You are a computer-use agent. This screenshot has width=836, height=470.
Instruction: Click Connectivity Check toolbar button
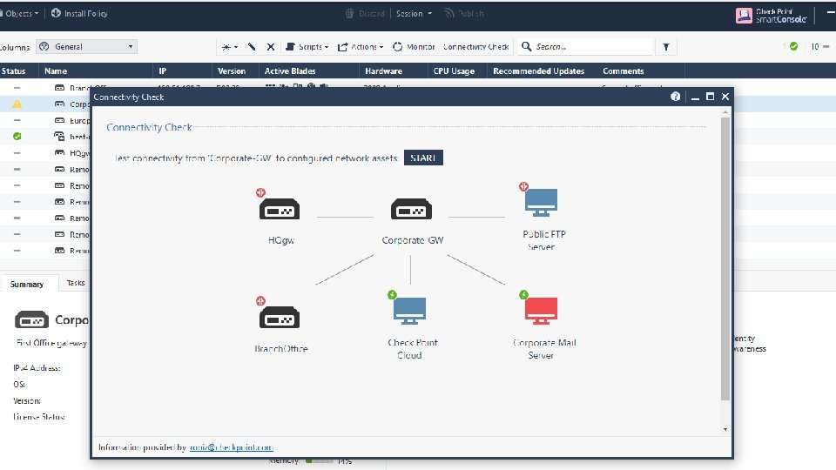(476, 47)
